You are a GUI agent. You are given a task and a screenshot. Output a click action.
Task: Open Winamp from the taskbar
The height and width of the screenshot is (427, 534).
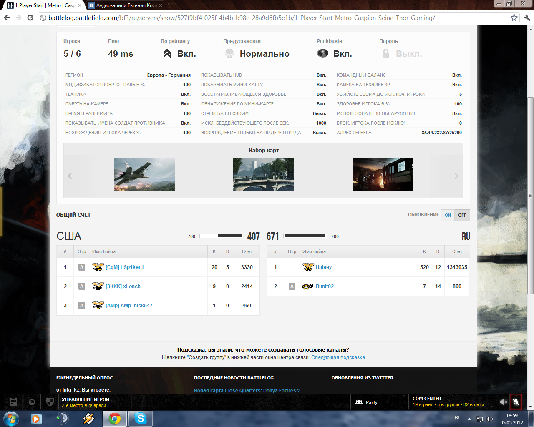[88, 419]
